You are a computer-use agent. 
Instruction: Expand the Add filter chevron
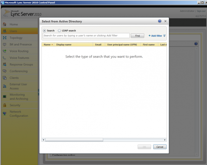[165, 35]
